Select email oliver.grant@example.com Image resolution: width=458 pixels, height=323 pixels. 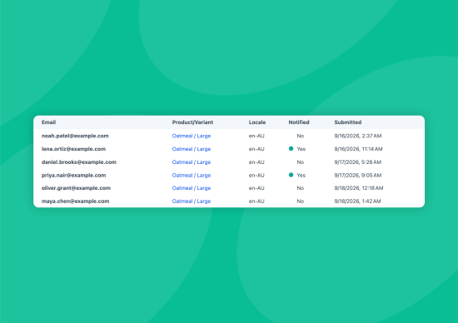[76, 188]
